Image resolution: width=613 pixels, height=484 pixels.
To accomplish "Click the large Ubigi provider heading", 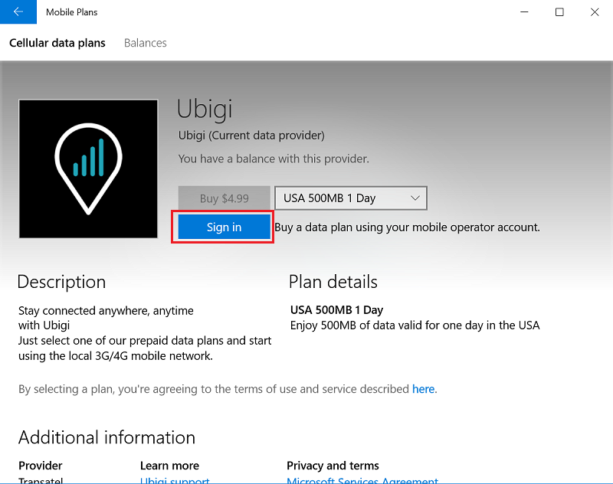I will pos(205,109).
